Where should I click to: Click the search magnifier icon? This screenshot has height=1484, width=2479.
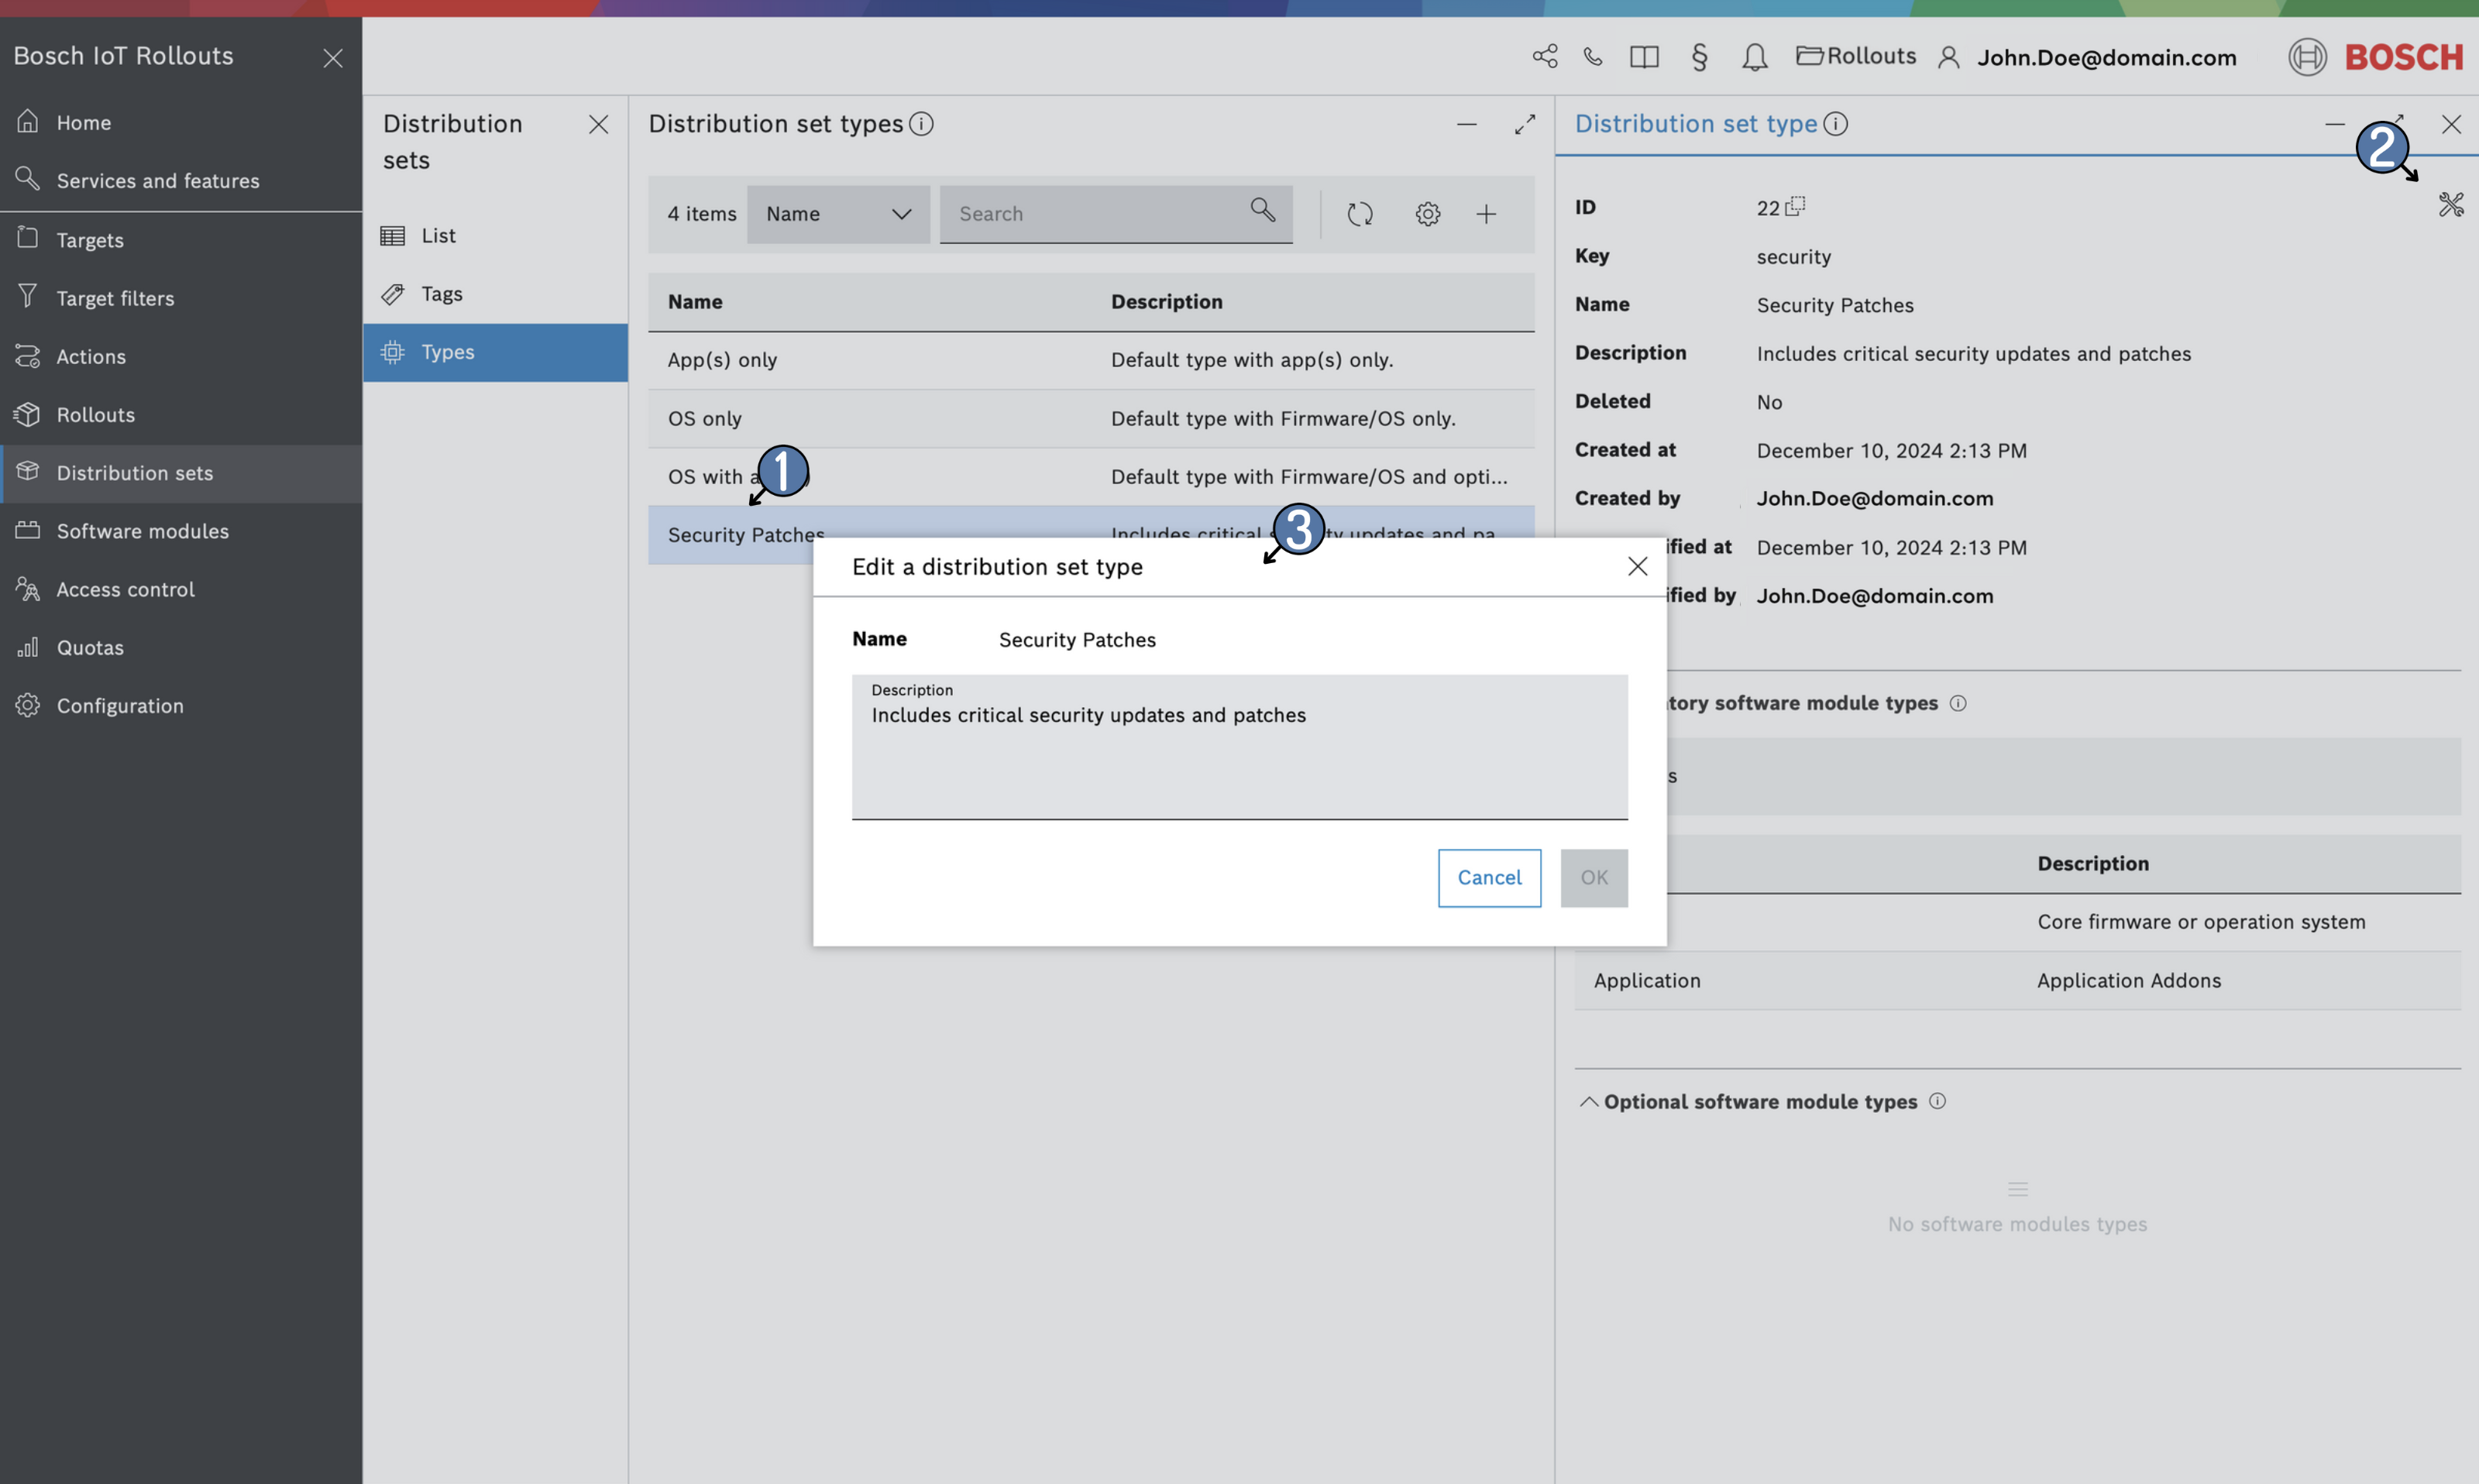pos(1263,209)
